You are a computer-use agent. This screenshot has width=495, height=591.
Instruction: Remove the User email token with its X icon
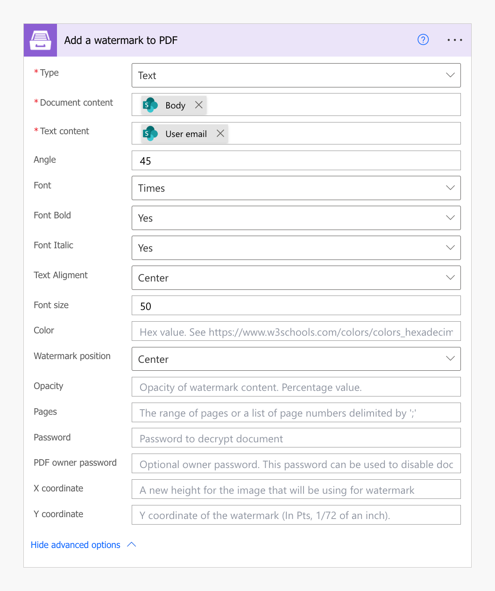click(220, 133)
